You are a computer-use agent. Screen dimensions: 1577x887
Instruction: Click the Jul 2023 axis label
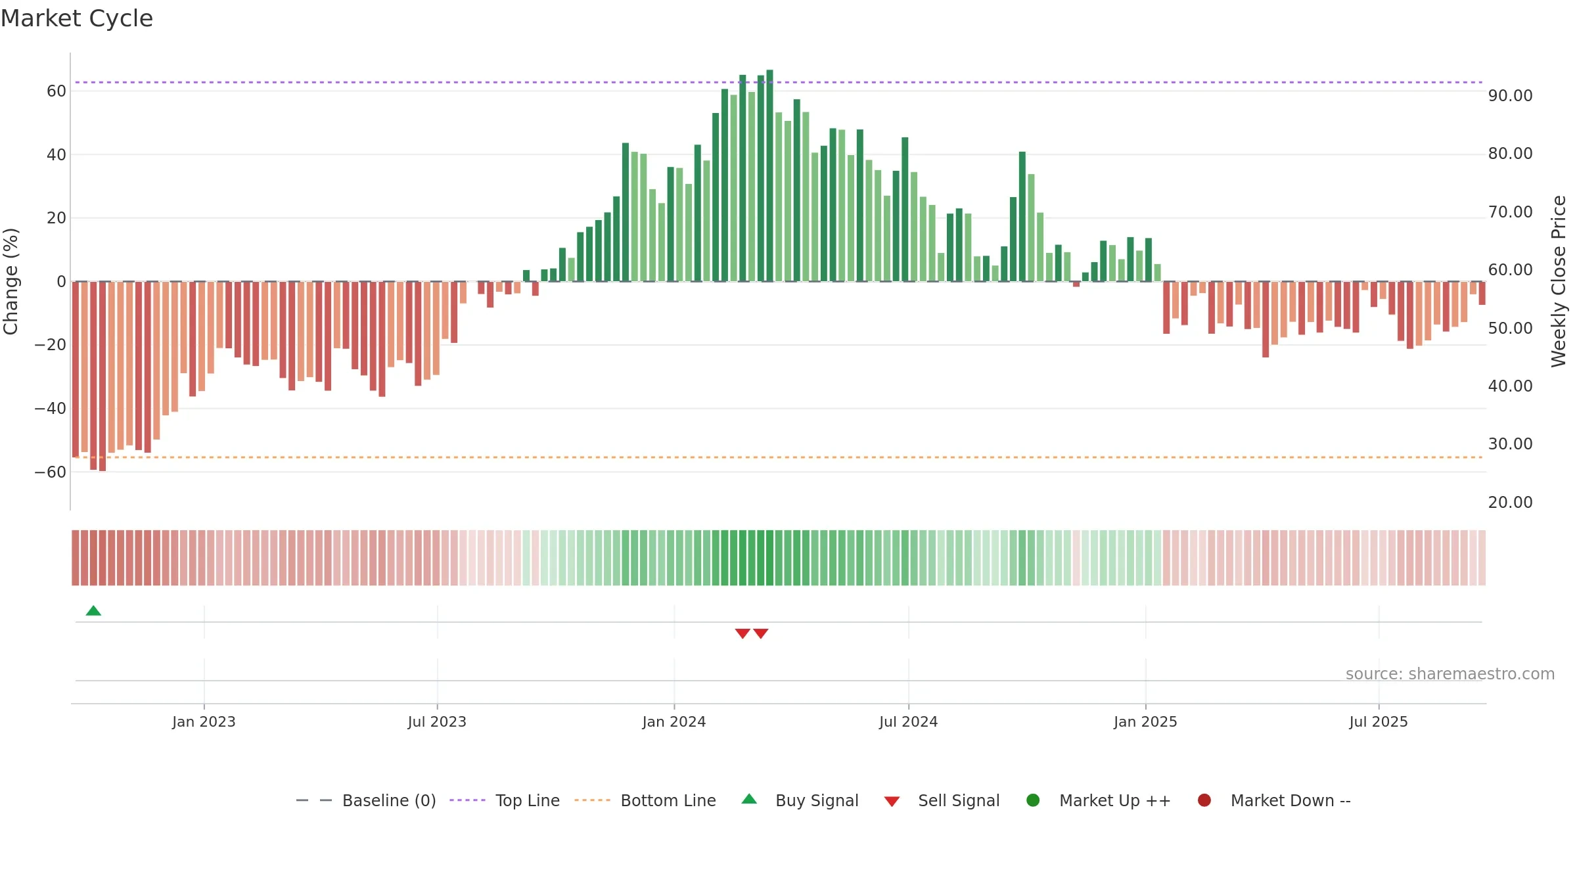coord(437,721)
